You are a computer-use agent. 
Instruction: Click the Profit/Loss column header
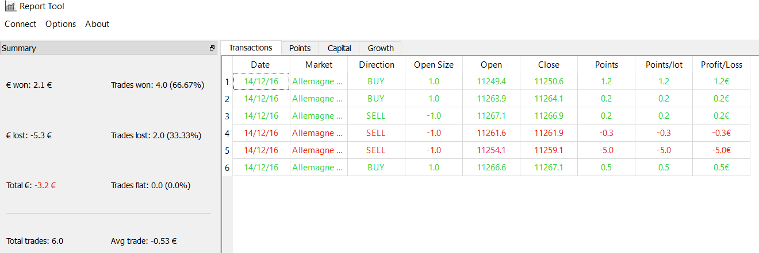[722, 65]
